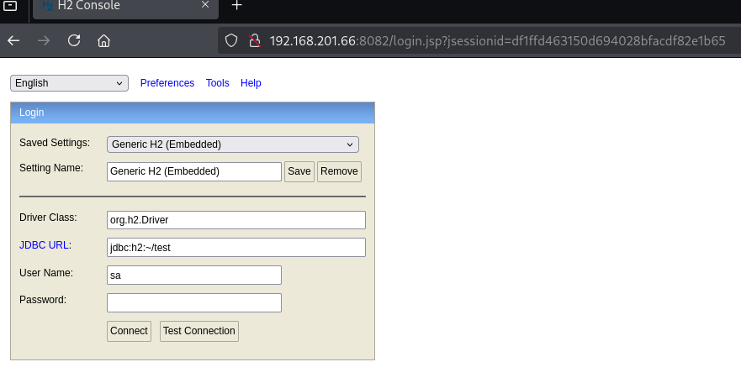Viewport: 741px width, 383px height.
Task: Open the Preferences link
Action: 167,83
